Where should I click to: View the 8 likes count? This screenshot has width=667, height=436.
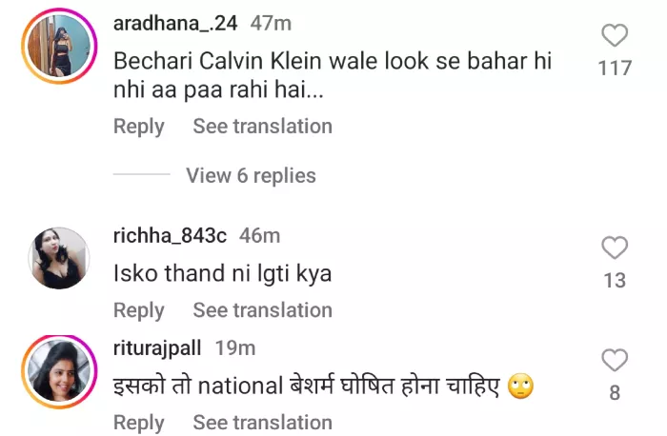tap(615, 392)
